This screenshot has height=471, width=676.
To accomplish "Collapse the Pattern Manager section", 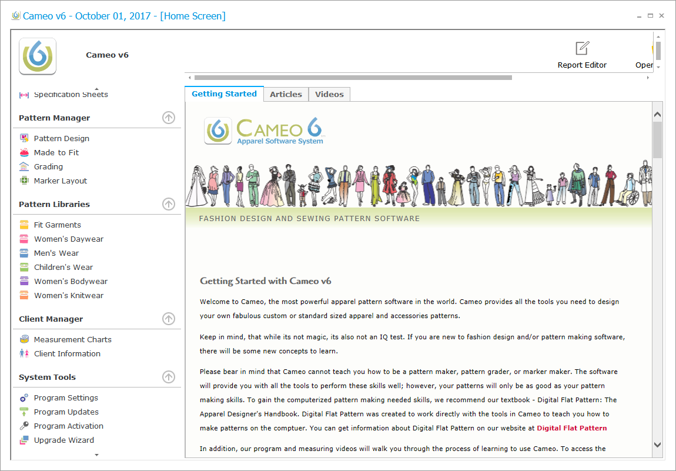I will [x=169, y=118].
